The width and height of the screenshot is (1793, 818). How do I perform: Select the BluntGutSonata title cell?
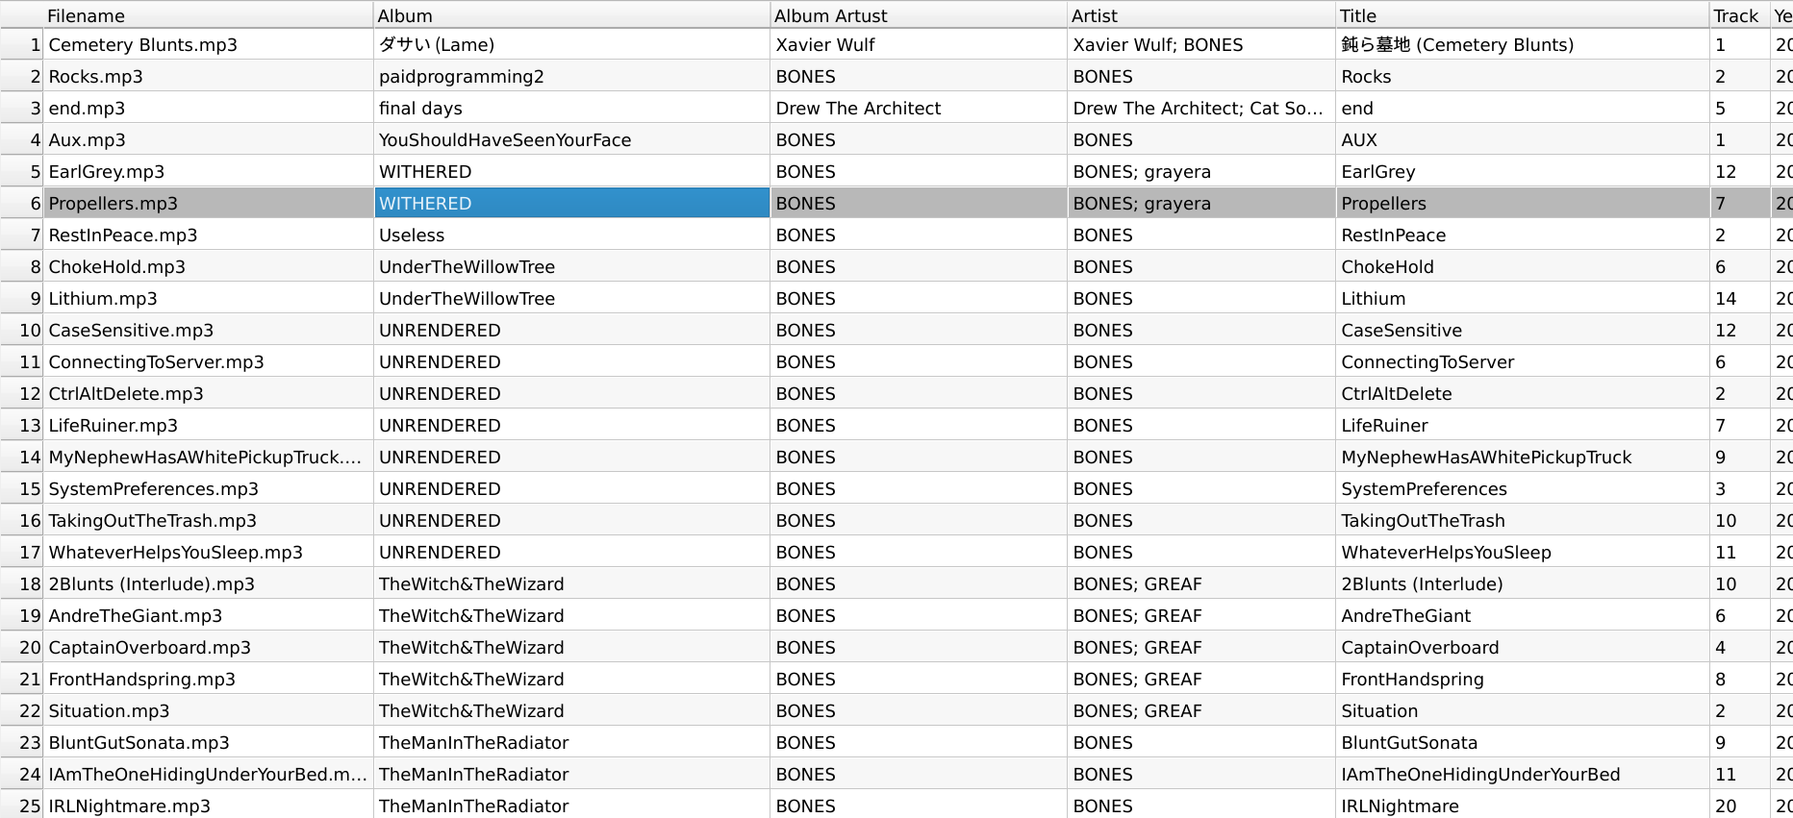coord(1521,743)
